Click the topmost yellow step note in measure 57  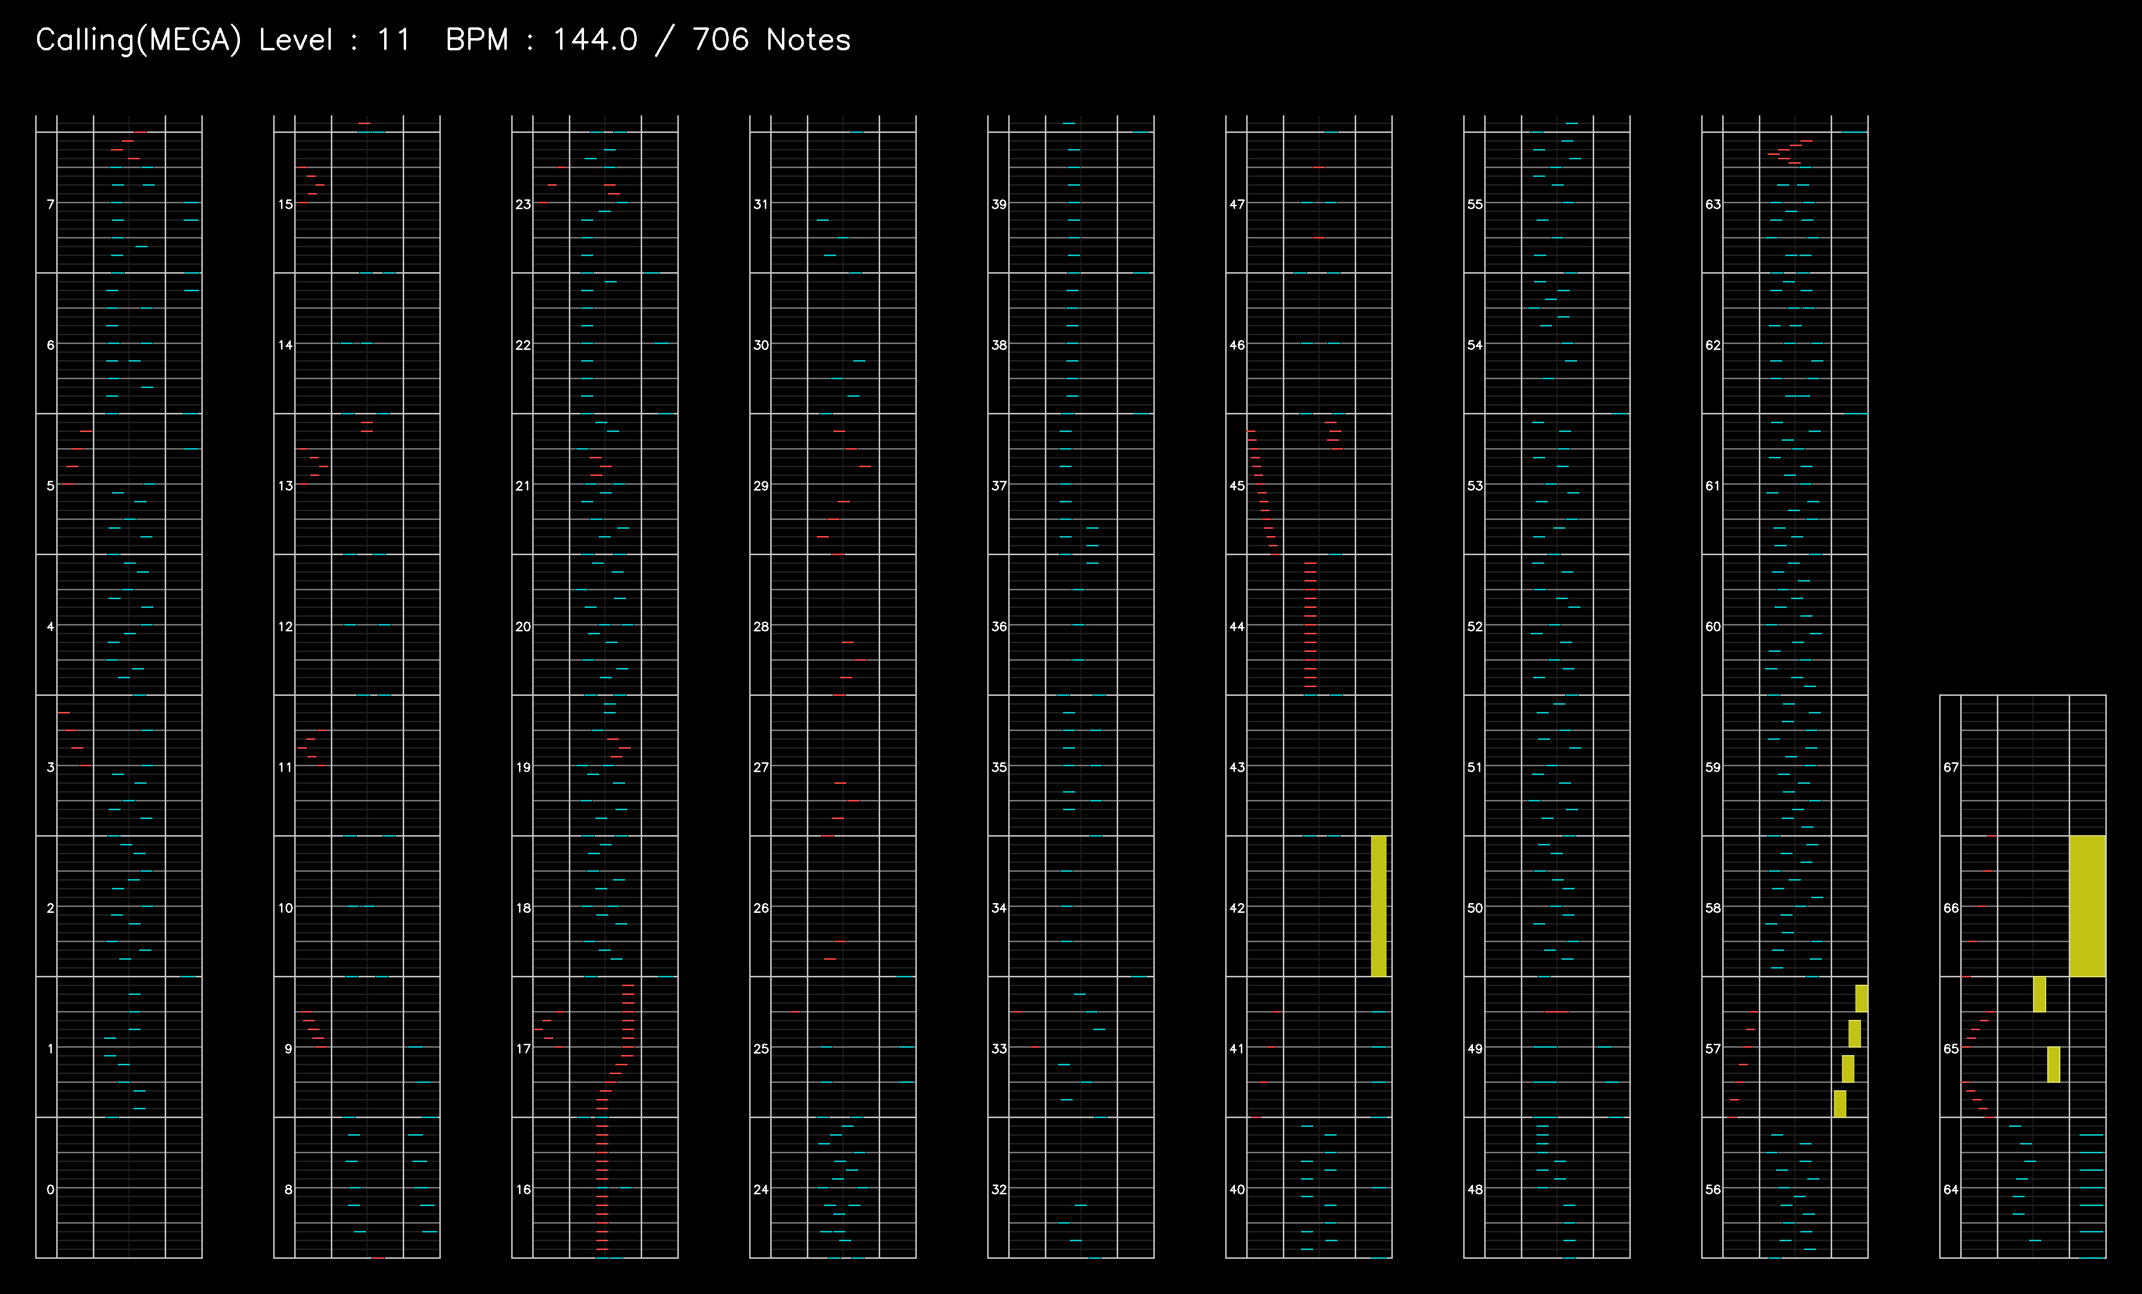[1861, 998]
